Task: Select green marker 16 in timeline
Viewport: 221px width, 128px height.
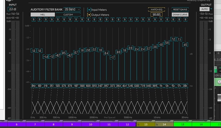Action: click(201, 124)
